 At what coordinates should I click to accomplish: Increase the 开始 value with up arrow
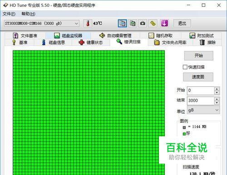(x=217, y=89)
